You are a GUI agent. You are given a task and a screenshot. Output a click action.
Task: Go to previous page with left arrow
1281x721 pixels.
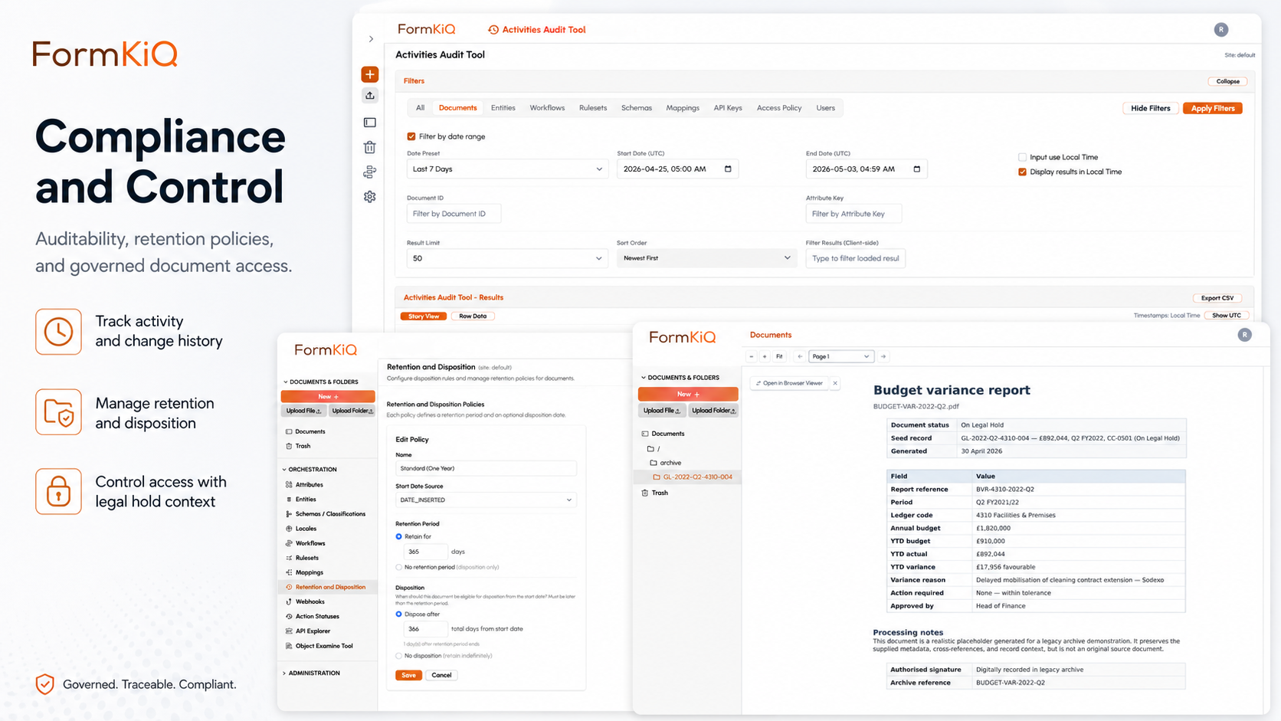pyautogui.click(x=800, y=356)
